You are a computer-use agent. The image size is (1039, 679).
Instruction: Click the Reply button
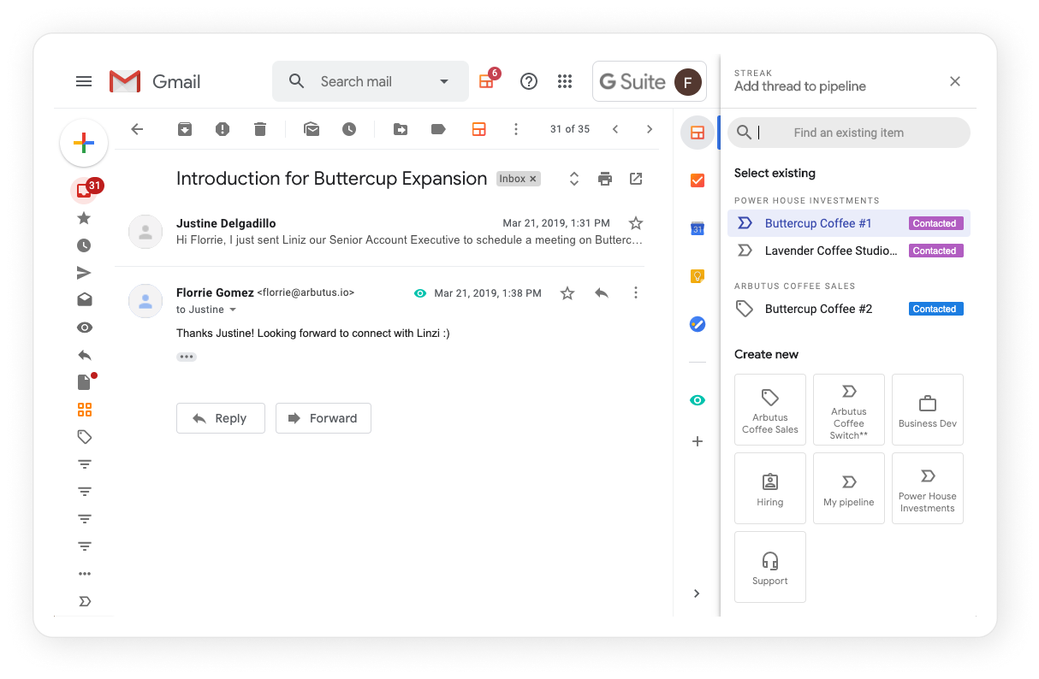point(221,418)
